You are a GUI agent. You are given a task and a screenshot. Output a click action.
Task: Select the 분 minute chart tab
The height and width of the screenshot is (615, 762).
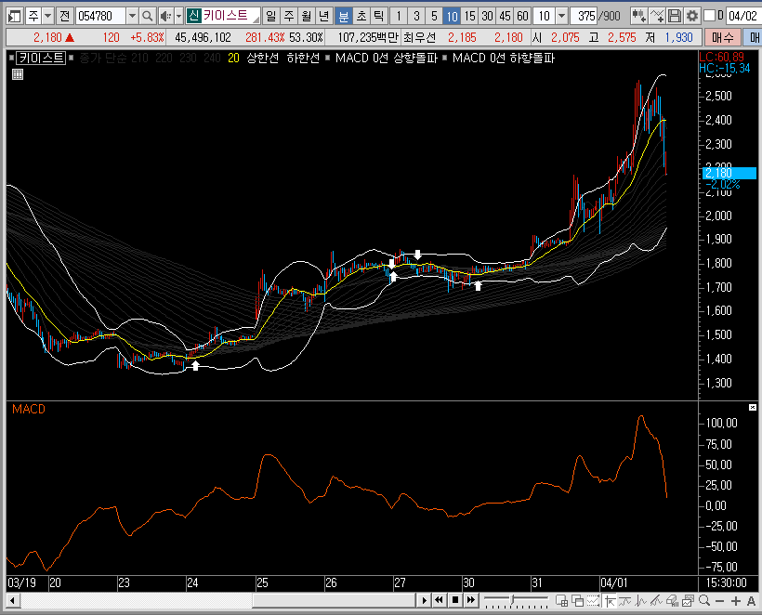pos(344,16)
